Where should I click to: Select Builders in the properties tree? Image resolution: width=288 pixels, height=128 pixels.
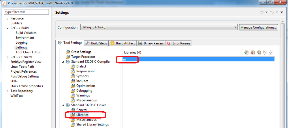[x=16, y=23]
